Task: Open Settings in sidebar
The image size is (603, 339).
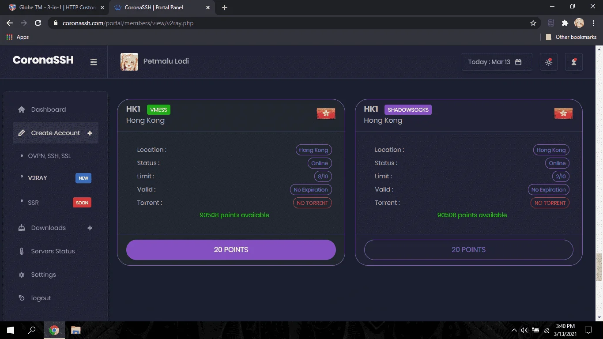Action: pyautogui.click(x=43, y=275)
